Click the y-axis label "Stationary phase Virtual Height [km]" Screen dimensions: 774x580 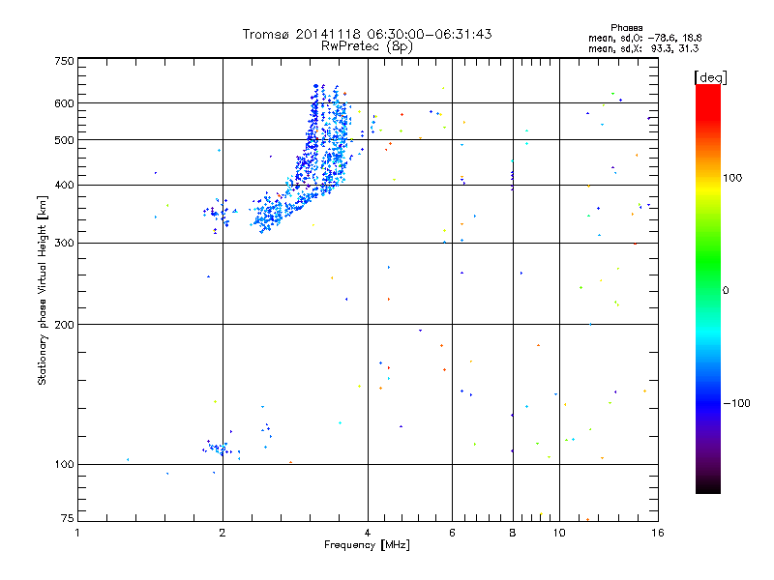43,290
